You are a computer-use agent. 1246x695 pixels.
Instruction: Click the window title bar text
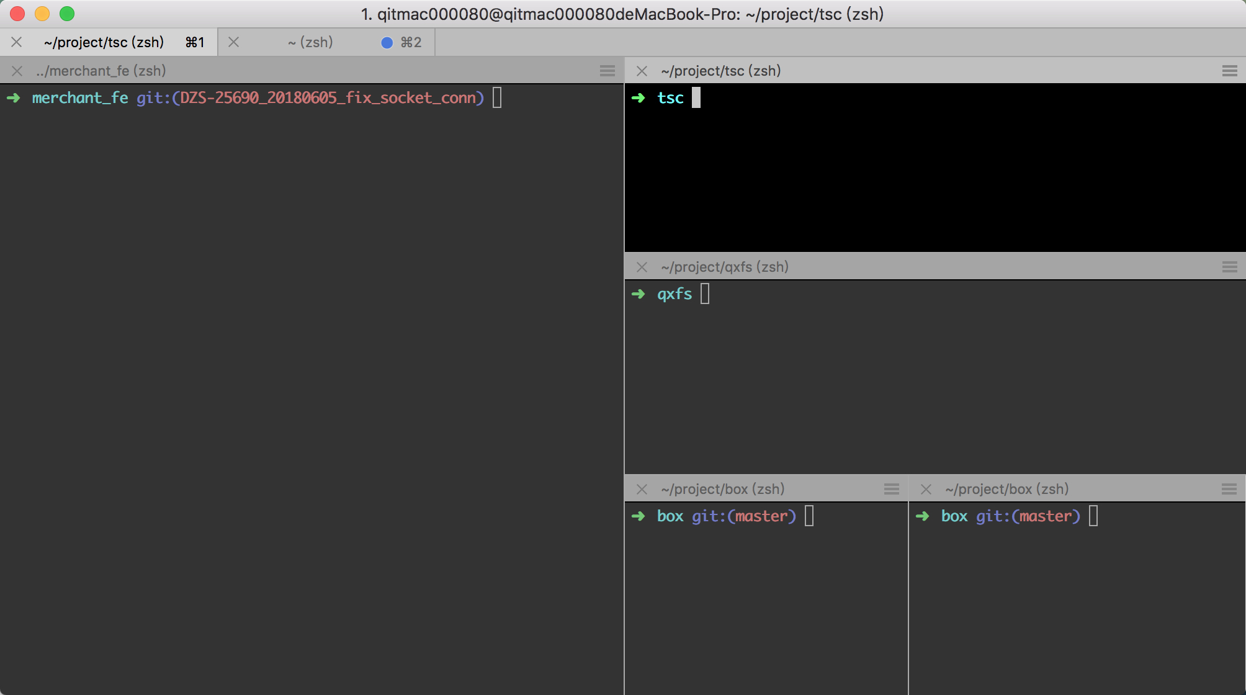[622, 14]
